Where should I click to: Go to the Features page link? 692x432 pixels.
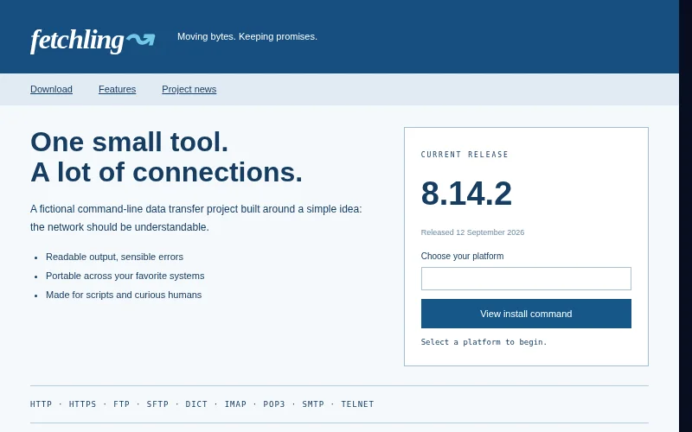117,90
